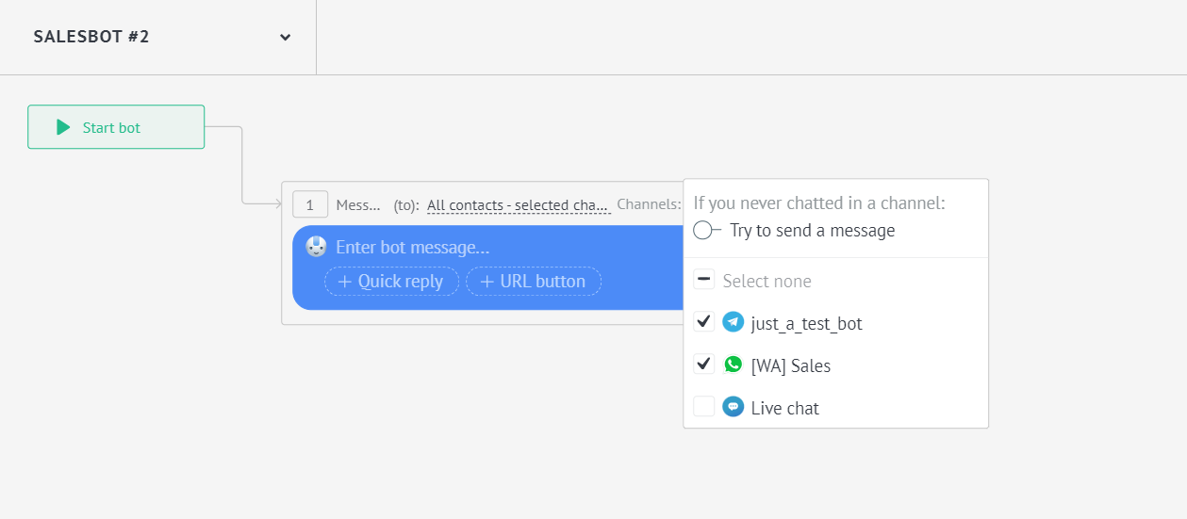Focus the Enter bot message field
This screenshot has height=519, width=1187.
pyautogui.click(x=413, y=248)
